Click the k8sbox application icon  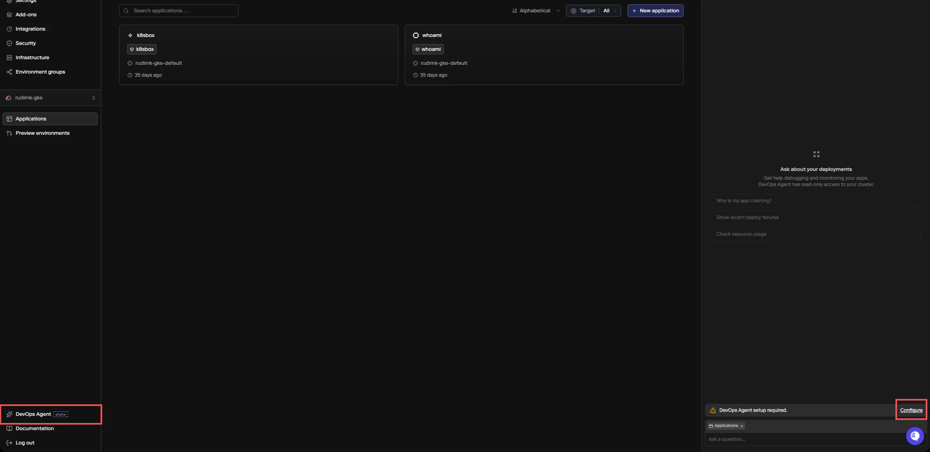coord(130,35)
